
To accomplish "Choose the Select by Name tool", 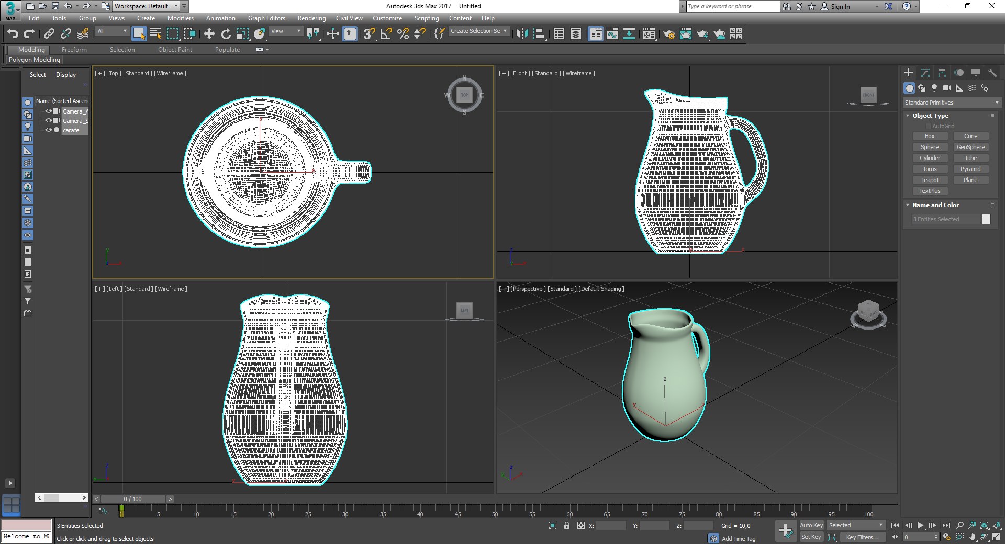I will pyautogui.click(x=155, y=34).
